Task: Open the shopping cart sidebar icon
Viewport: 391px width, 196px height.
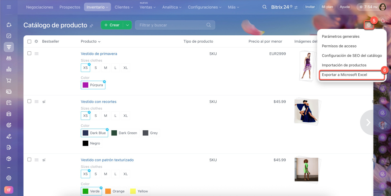Action: [9, 81]
